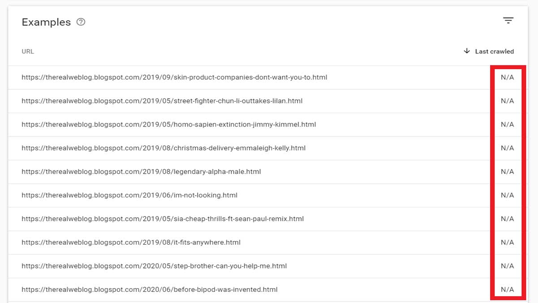Click N/A value in the legendary-alpha-male row
Screen dimensions: 538x303
pos(508,171)
